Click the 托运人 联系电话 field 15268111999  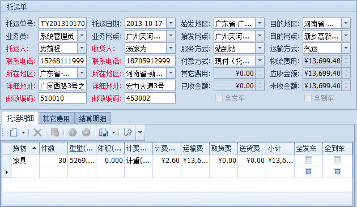tap(62, 61)
